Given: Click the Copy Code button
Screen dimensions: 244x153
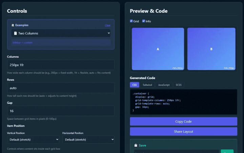Looking at the screenshot, I should (183, 121).
